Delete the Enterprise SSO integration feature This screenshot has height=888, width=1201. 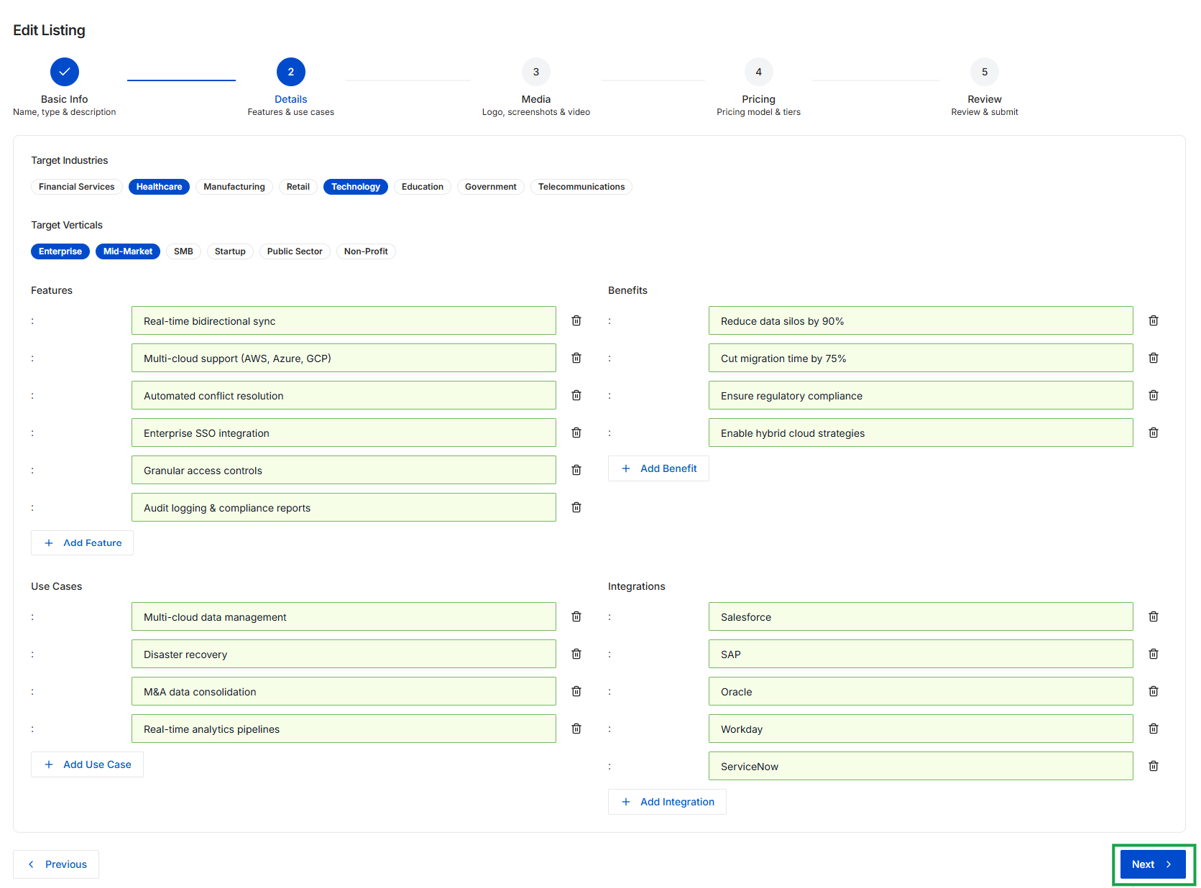(576, 433)
